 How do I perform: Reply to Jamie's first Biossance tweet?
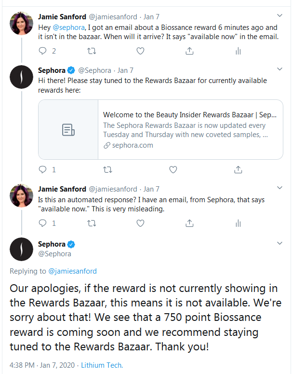coord(42,51)
